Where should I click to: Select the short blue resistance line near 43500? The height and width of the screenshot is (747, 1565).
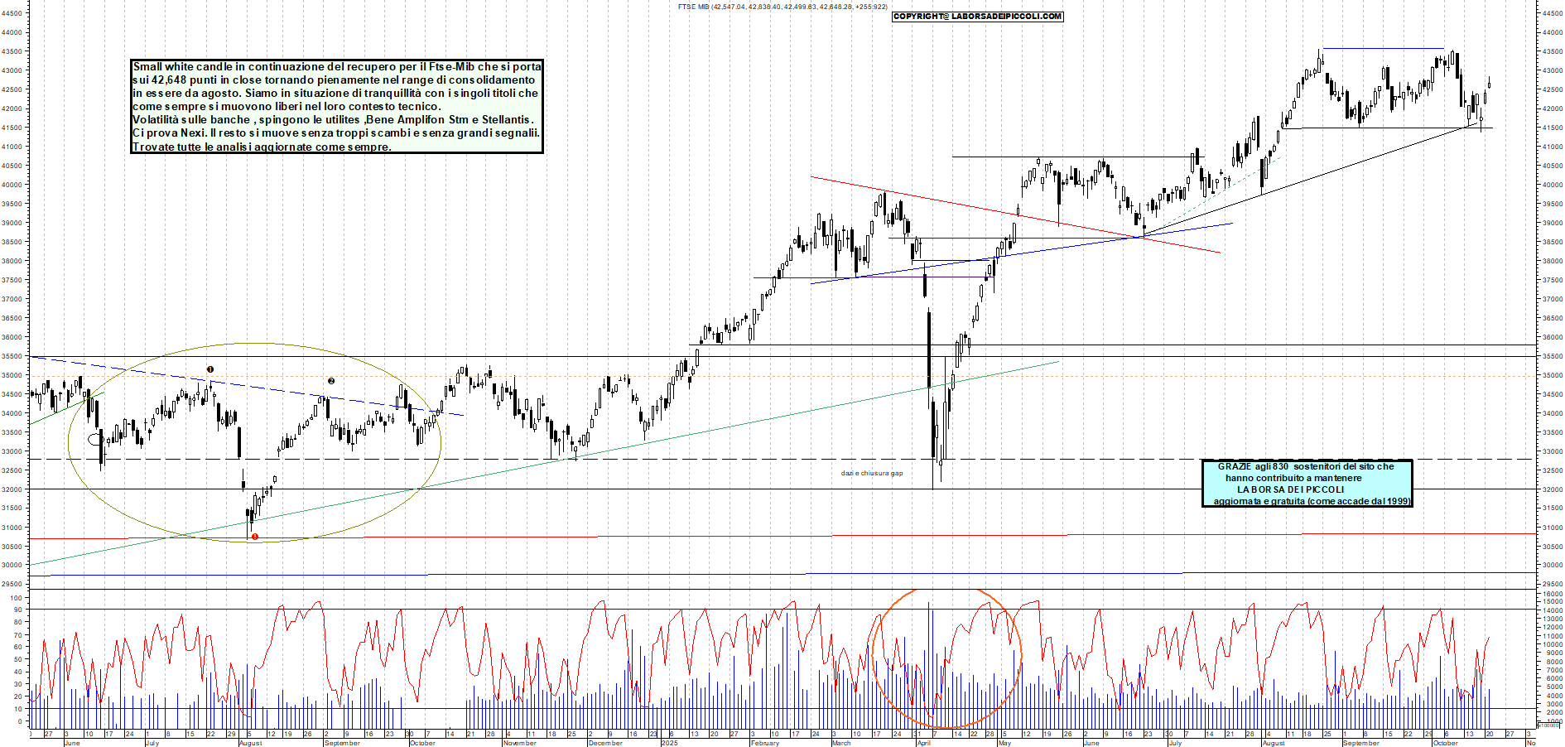[1383, 49]
